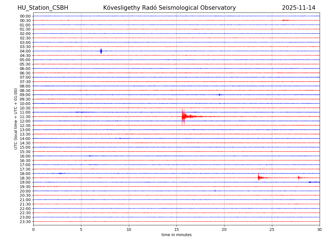Click the 15 tick label on the x-axis
333x250 pixels.
pyautogui.click(x=176, y=230)
